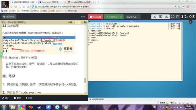Click the red stop experiment button
Screen dimensions: 196x110
96,17
